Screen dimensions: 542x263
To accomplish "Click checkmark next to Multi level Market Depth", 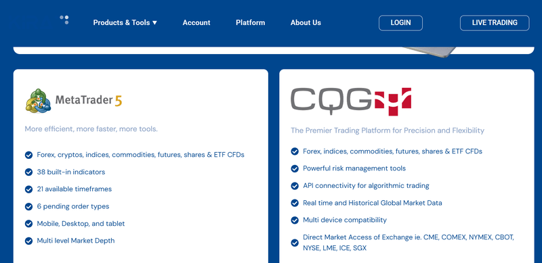I will click(x=28, y=241).
